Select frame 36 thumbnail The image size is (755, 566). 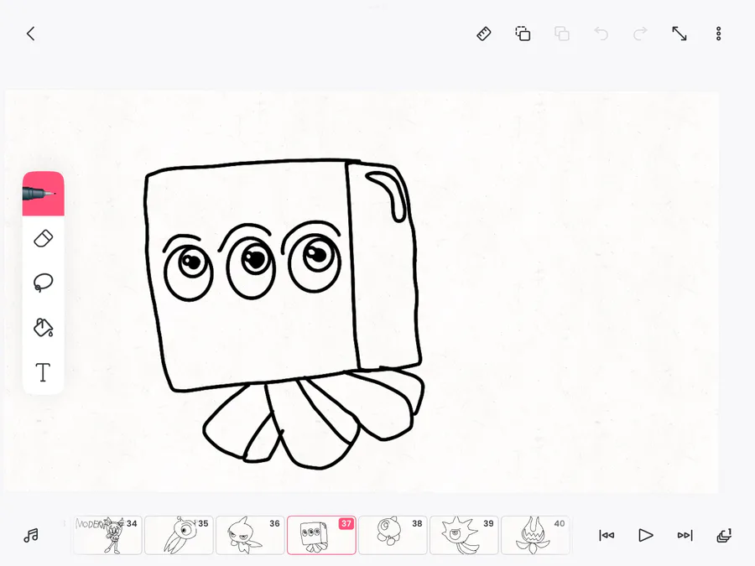(250, 535)
